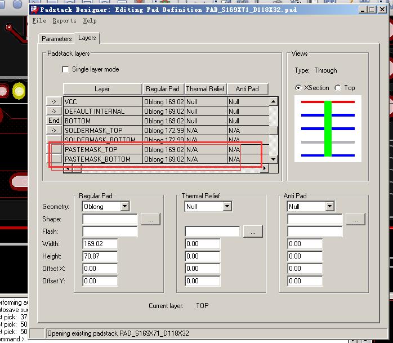Open the File menu
Image resolution: width=393 pixels, height=343 pixels.
click(x=39, y=21)
